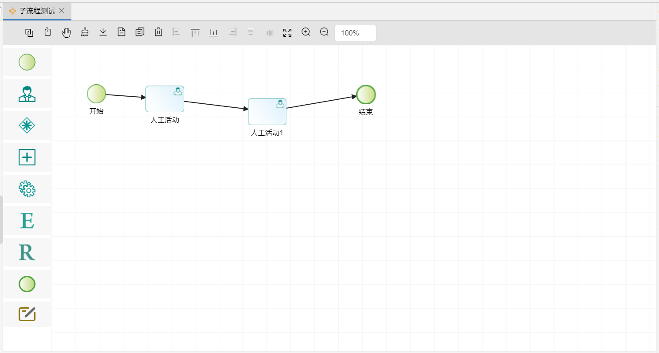Click the align right toolbar icon

coord(232,32)
